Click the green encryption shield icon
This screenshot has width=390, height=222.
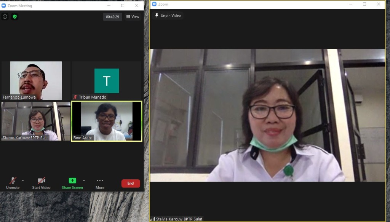14,17
